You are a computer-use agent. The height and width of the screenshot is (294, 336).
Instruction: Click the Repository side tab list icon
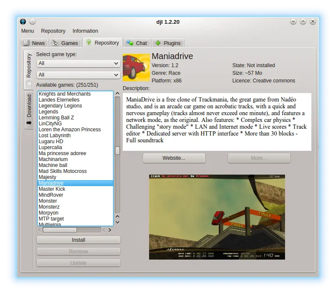tap(29, 84)
